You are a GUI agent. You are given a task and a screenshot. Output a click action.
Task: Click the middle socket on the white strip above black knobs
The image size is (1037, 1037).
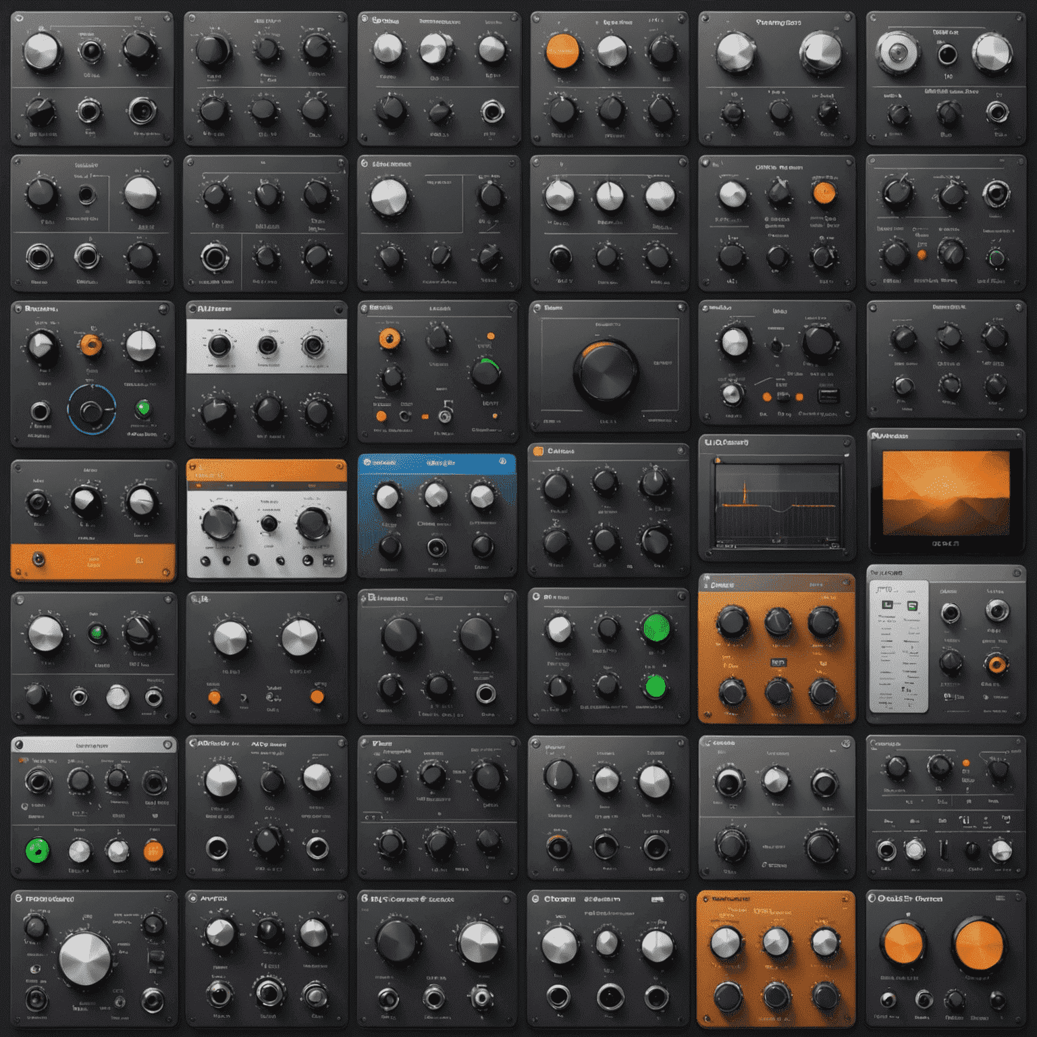[267, 346]
